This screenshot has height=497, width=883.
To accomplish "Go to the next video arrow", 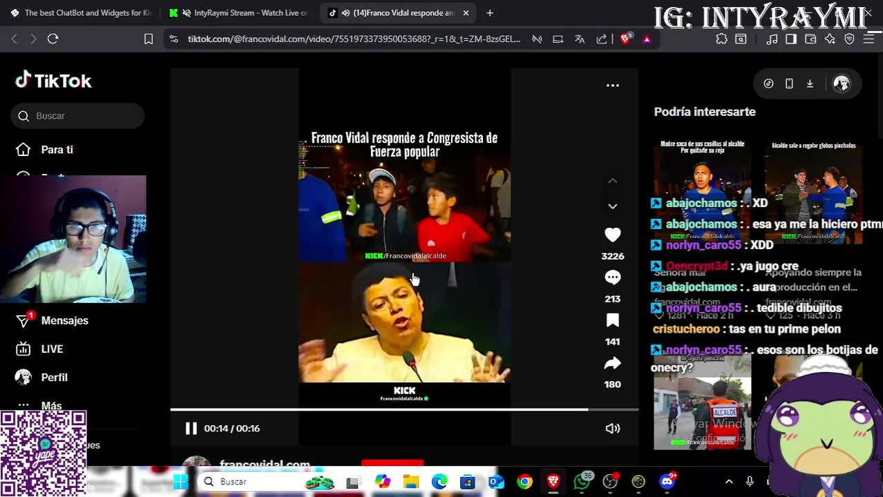I will tap(612, 206).
